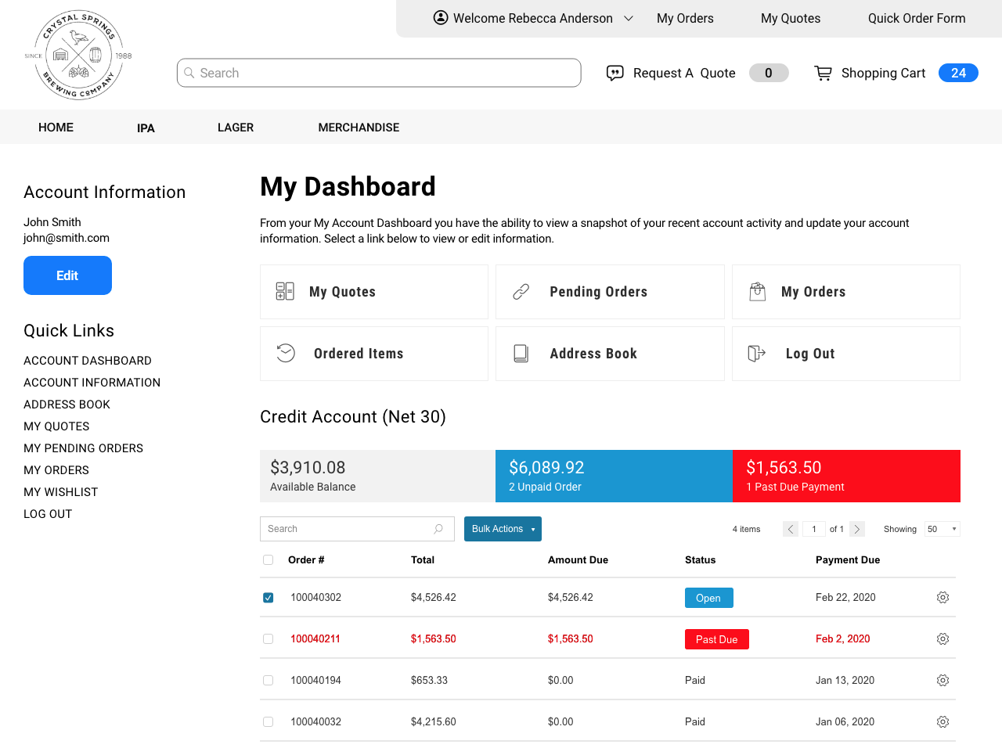Click the Status column header
Screen dimensions: 1002x748
tap(700, 560)
